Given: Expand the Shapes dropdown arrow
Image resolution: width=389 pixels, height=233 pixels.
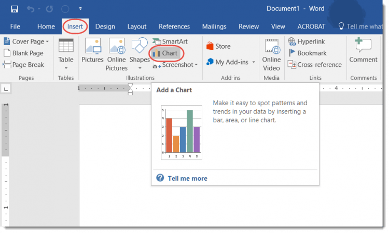Looking at the screenshot, I should [x=140, y=68].
